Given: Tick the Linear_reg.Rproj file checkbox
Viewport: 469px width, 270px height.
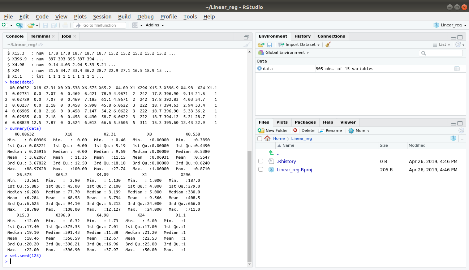Looking at the screenshot, I should pyautogui.click(x=261, y=170).
